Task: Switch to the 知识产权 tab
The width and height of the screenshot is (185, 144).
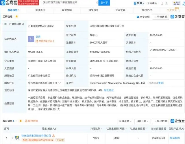Action: 147,10
